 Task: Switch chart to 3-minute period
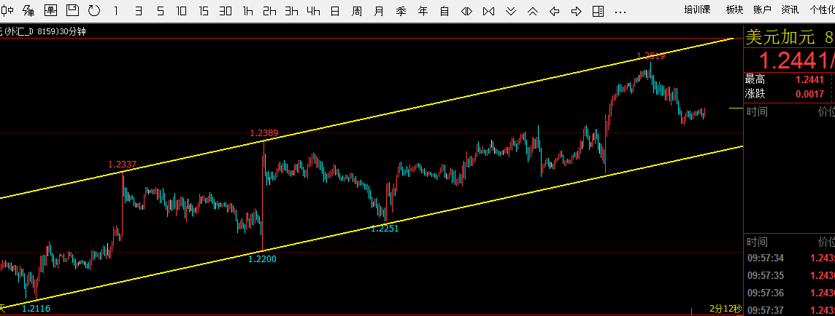pos(139,11)
